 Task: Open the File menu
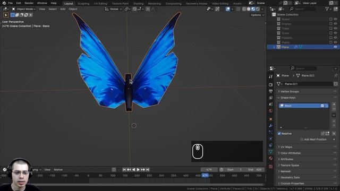[10, 3]
